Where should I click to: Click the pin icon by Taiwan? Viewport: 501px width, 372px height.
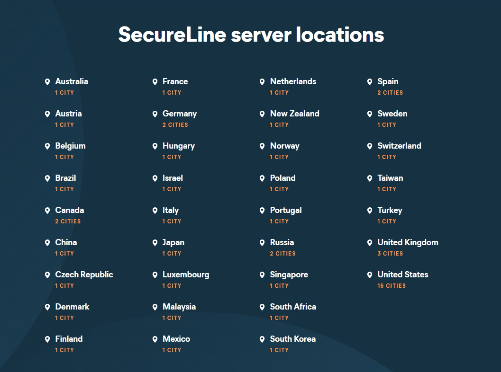pos(370,178)
